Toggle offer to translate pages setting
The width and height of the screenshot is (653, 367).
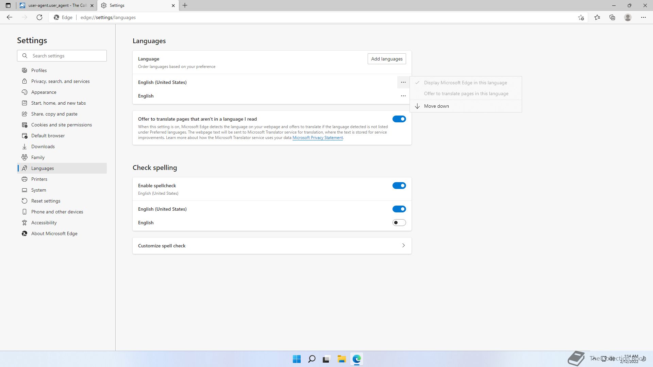399,119
